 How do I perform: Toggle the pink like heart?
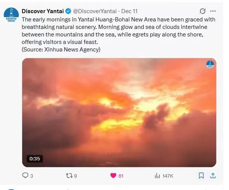(113, 175)
